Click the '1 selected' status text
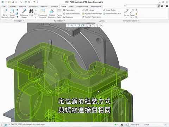 pyautogui.click(x=135, y=125)
